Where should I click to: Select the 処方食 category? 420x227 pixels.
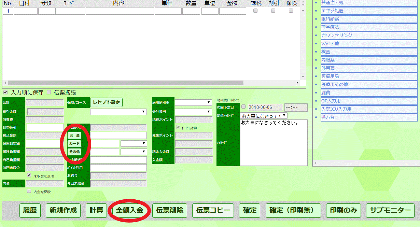pyautogui.click(x=369, y=117)
